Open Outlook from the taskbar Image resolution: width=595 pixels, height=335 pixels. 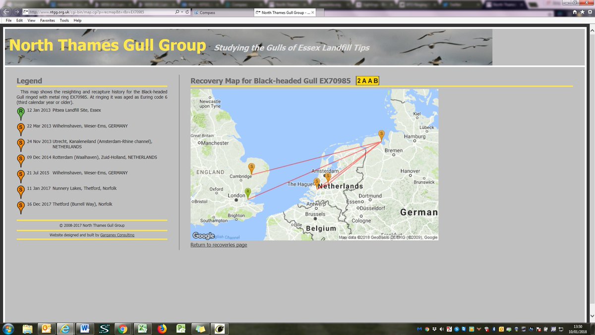click(47, 328)
